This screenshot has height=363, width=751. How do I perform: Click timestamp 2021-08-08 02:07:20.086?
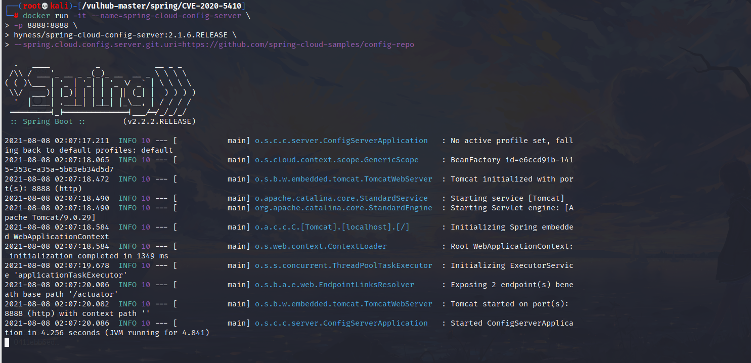pos(57,323)
